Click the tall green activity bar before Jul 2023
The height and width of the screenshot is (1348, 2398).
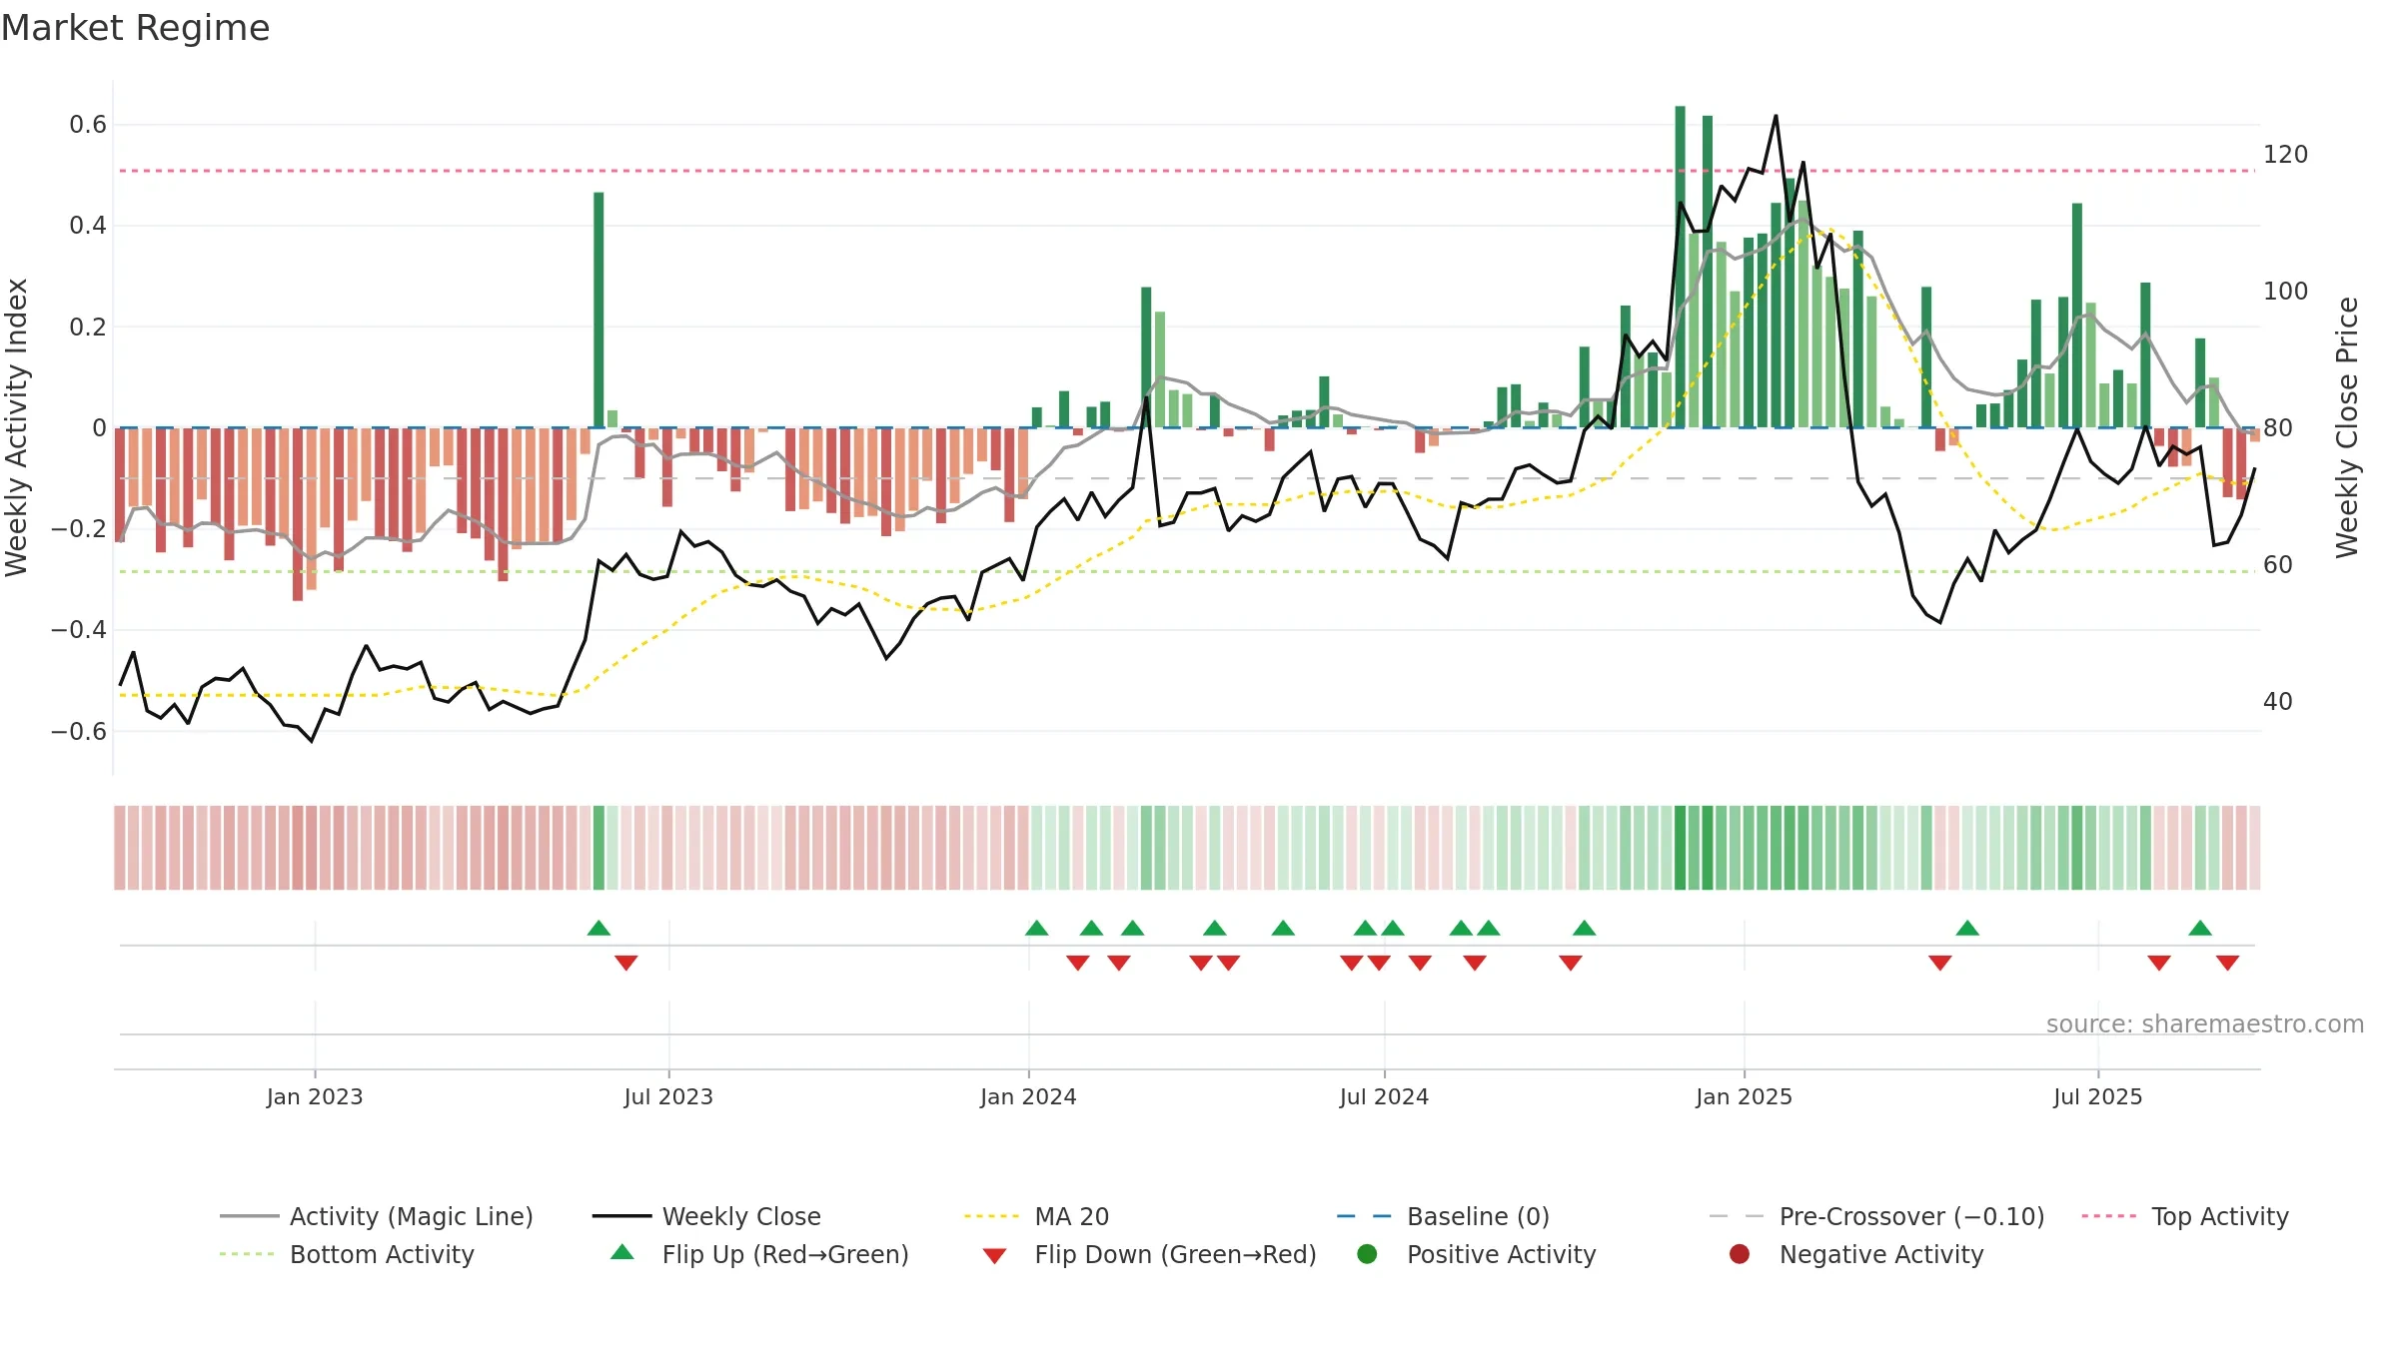[x=599, y=310]
